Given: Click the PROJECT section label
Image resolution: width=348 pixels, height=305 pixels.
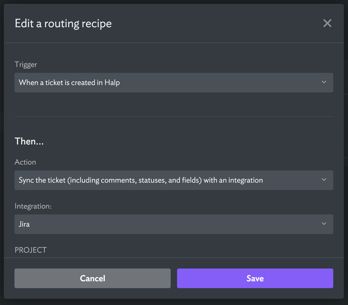Looking at the screenshot, I should (x=31, y=250).
